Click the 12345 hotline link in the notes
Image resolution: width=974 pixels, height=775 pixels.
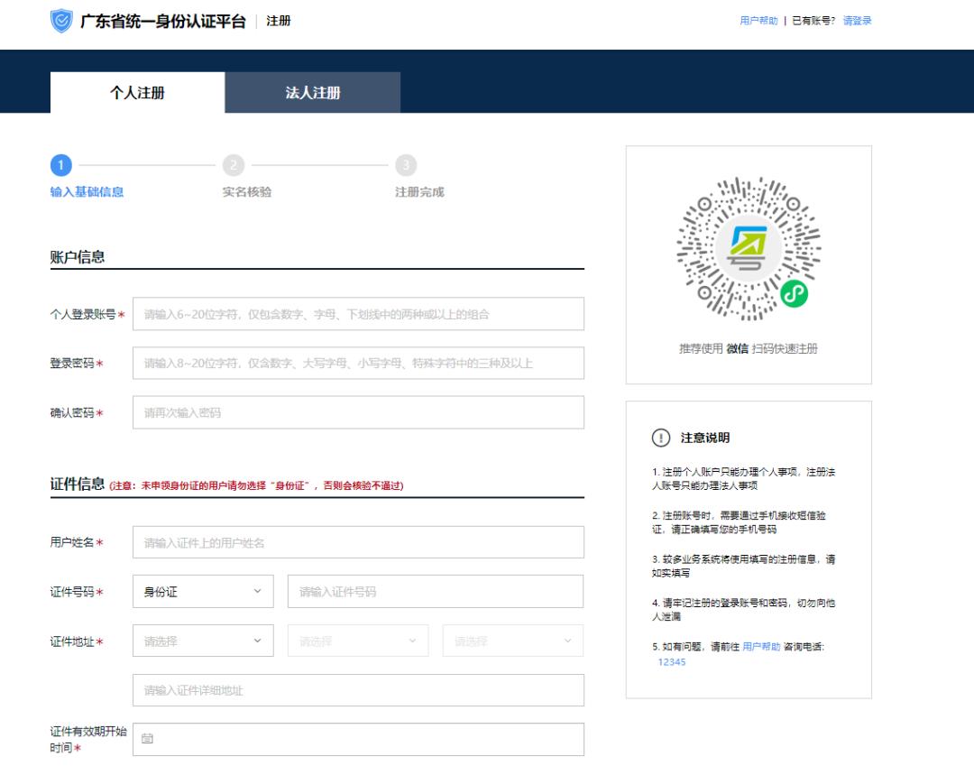click(x=673, y=661)
